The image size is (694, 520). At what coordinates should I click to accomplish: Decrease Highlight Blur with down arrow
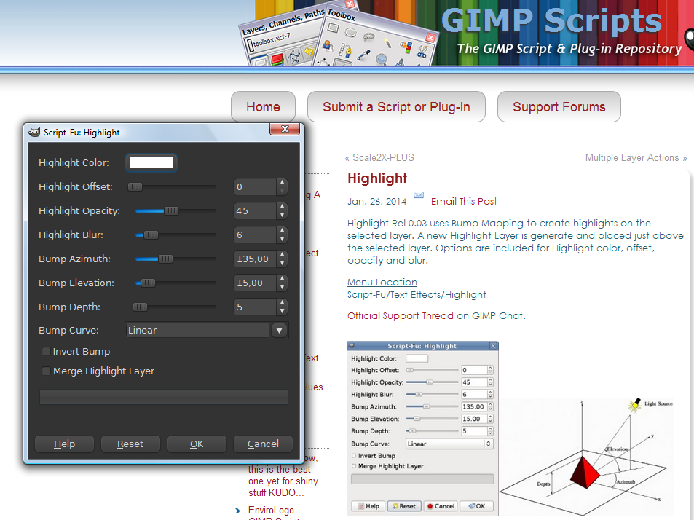coord(282,239)
